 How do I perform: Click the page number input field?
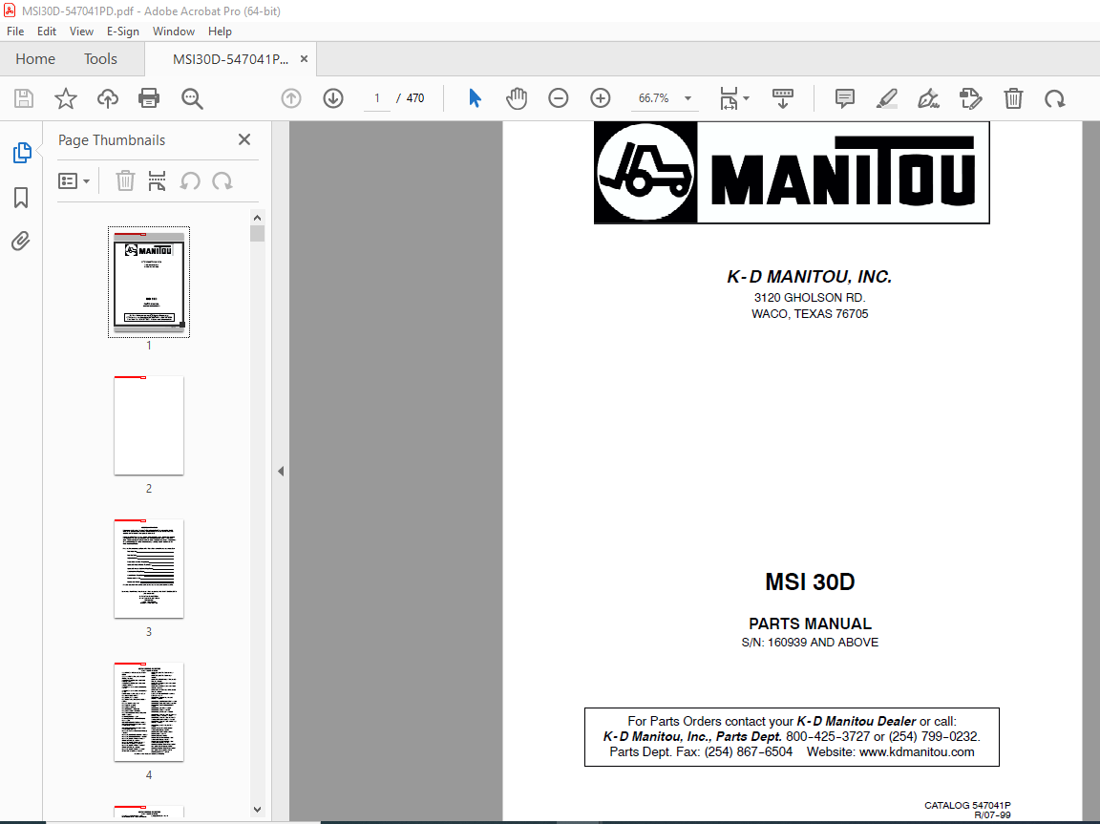click(377, 98)
